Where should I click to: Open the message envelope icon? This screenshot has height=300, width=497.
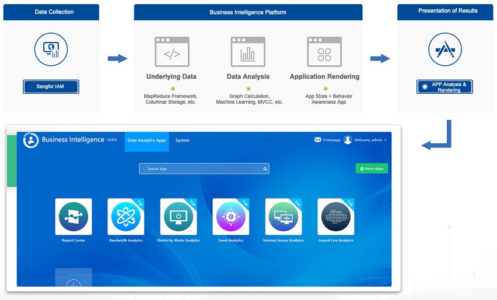pos(317,140)
